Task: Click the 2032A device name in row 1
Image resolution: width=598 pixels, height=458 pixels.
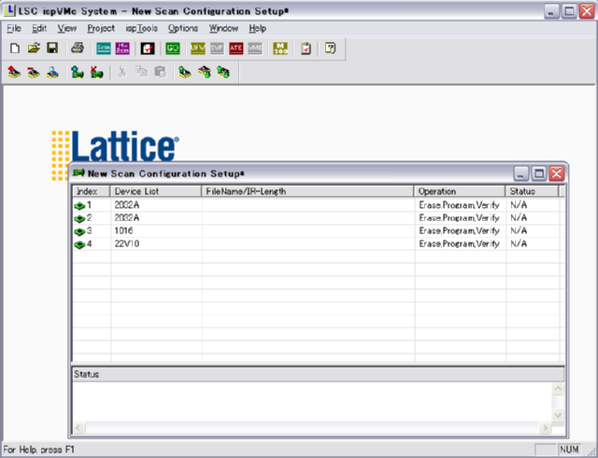Action: [x=127, y=205]
